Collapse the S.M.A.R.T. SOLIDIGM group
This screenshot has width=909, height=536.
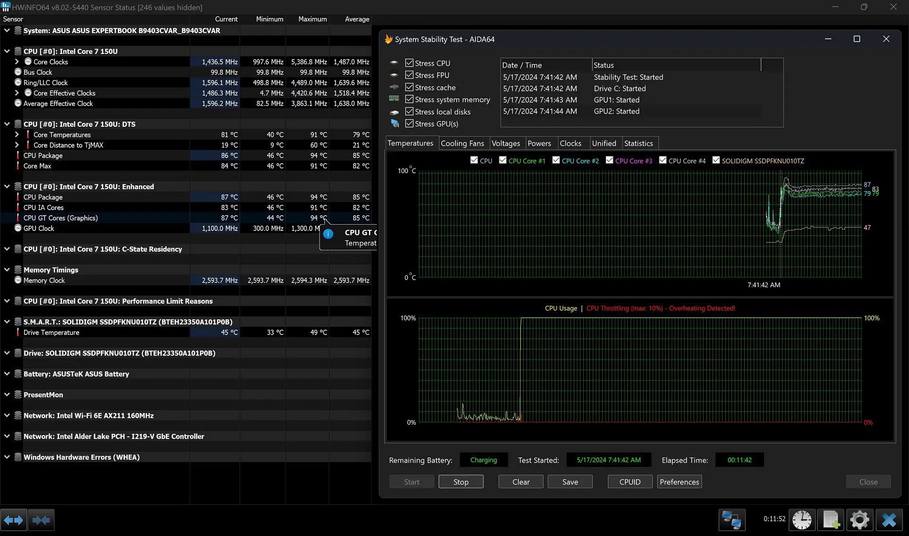pos(7,322)
